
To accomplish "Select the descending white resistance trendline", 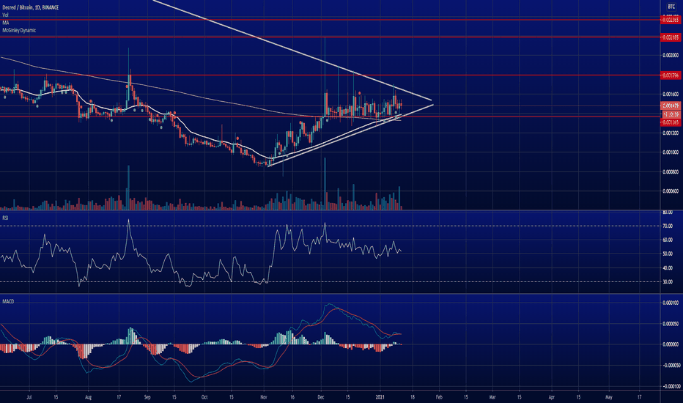I will (x=292, y=51).
